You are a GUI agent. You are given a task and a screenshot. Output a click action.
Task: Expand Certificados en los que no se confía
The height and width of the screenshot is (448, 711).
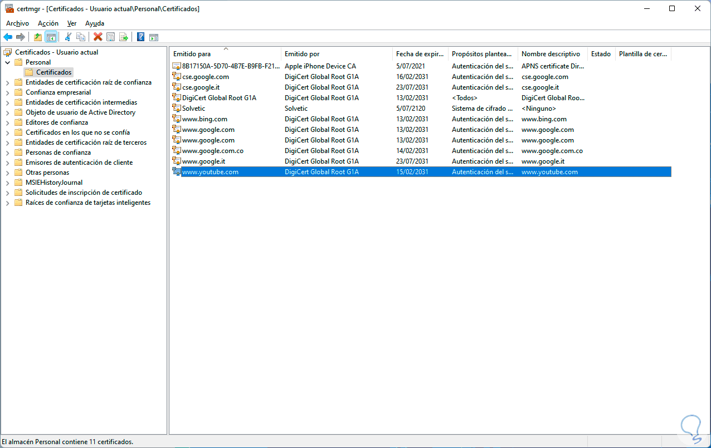coord(8,132)
